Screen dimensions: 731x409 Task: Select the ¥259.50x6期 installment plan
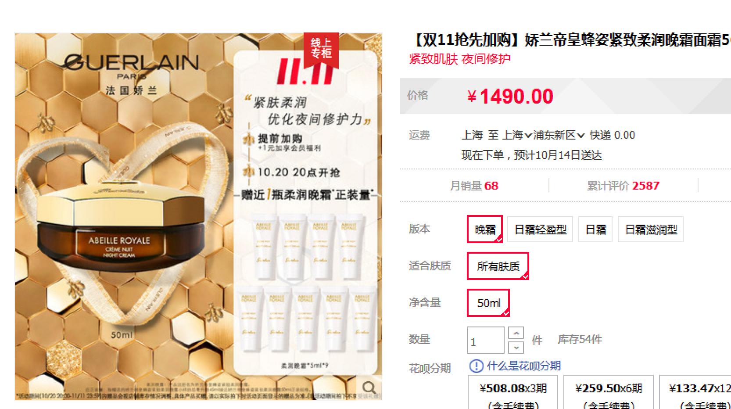point(609,392)
